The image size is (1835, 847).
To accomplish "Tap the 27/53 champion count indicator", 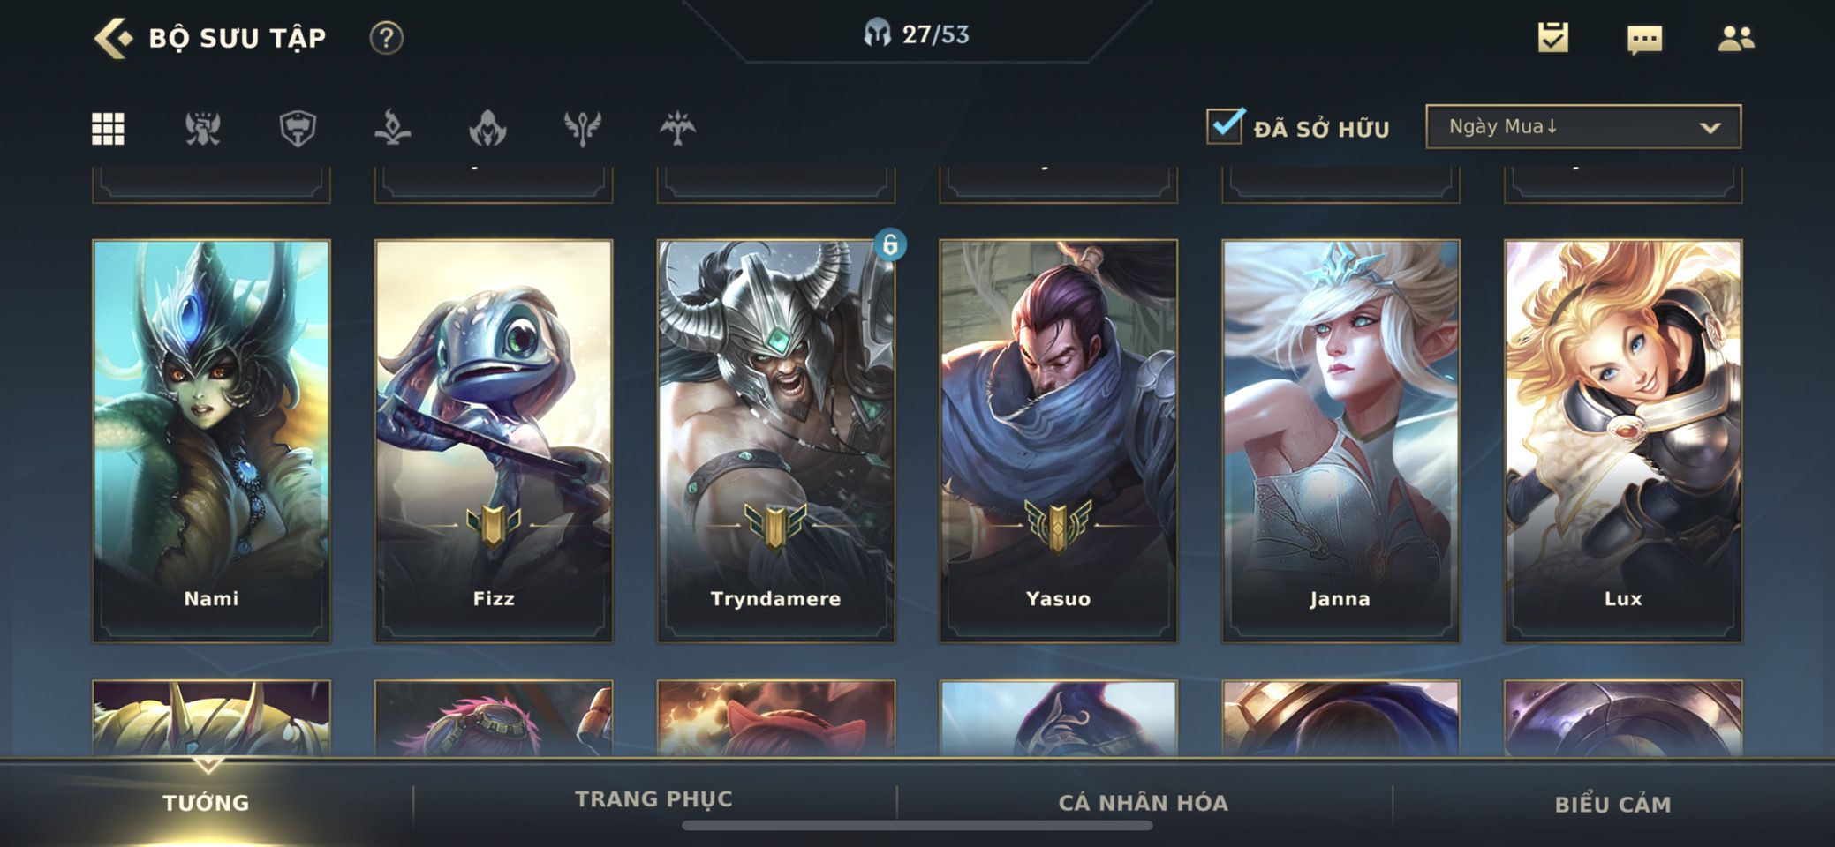I will tap(917, 34).
